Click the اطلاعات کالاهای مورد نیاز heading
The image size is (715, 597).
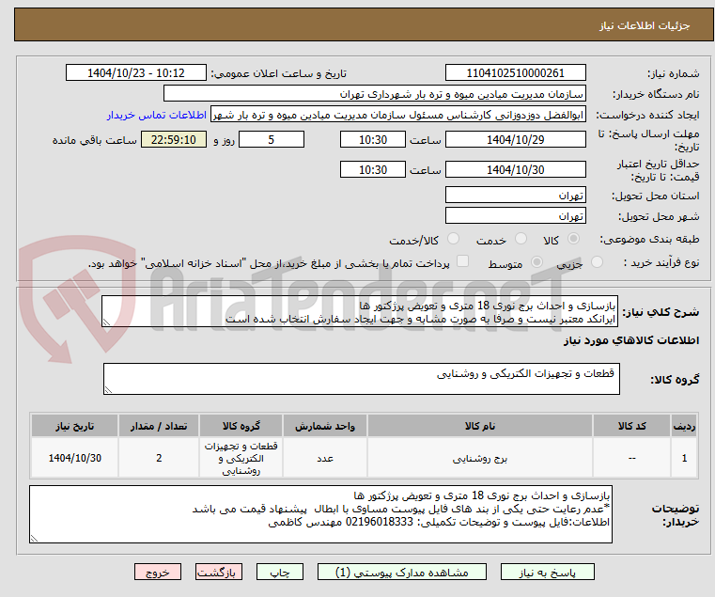click(631, 340)
